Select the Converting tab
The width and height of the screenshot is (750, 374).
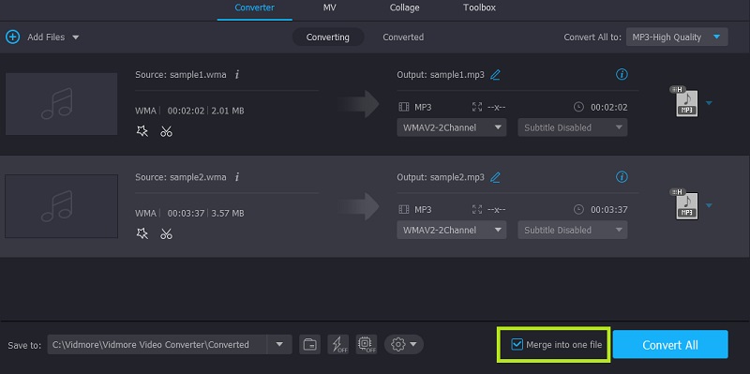pyautogui.click(x=327, y=37)
